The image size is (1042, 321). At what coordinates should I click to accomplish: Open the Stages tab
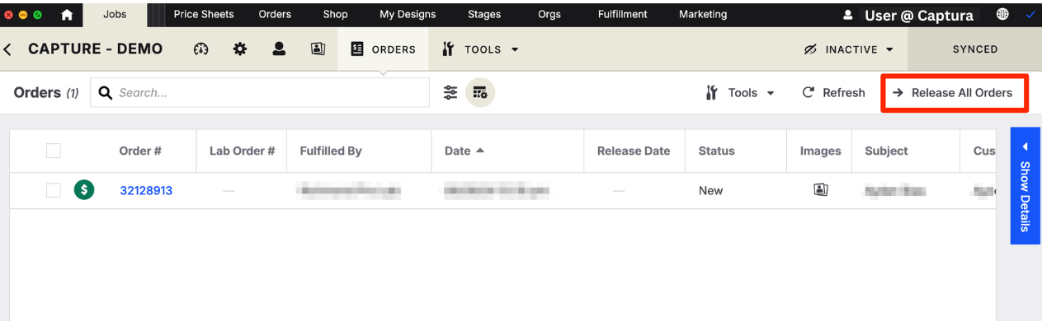click(x=484, y=14)
